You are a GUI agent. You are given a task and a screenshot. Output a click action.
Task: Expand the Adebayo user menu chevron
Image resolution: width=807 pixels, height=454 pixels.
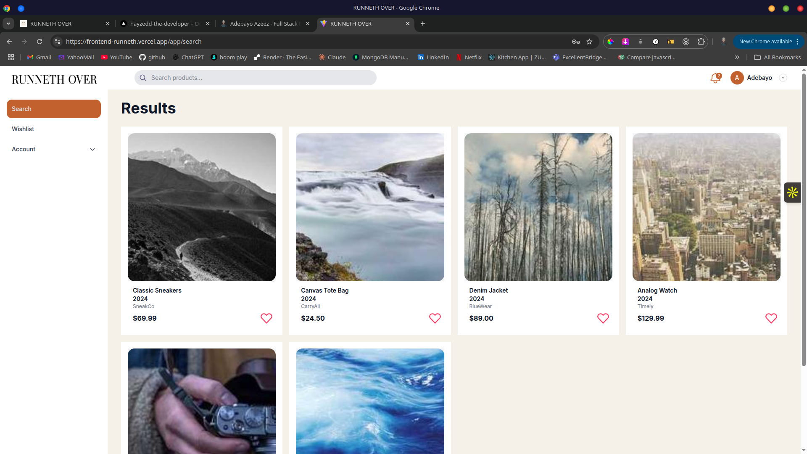click(x=783, y=78)
